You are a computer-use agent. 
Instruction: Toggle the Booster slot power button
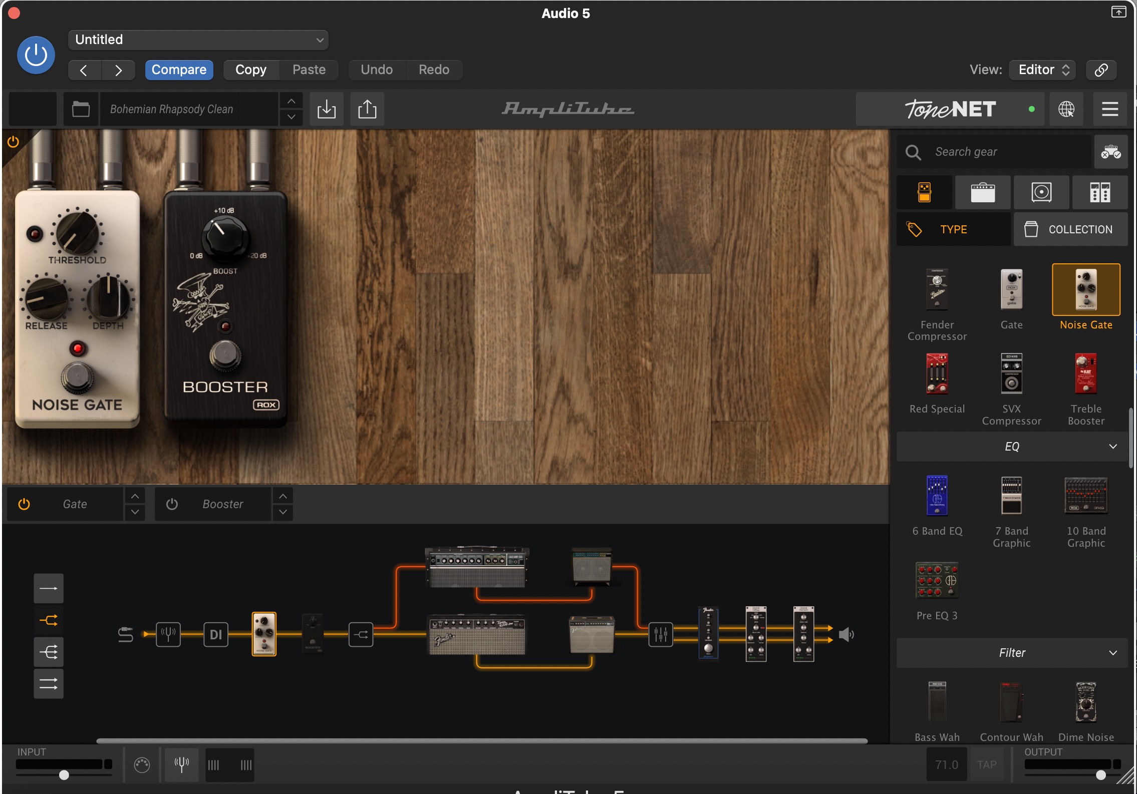coord(172,504)
